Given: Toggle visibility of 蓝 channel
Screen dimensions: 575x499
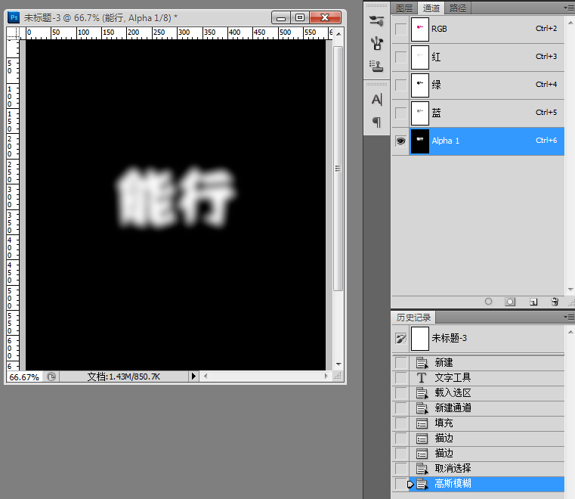Looking at the screenshot, I should (x=400, y=113).
